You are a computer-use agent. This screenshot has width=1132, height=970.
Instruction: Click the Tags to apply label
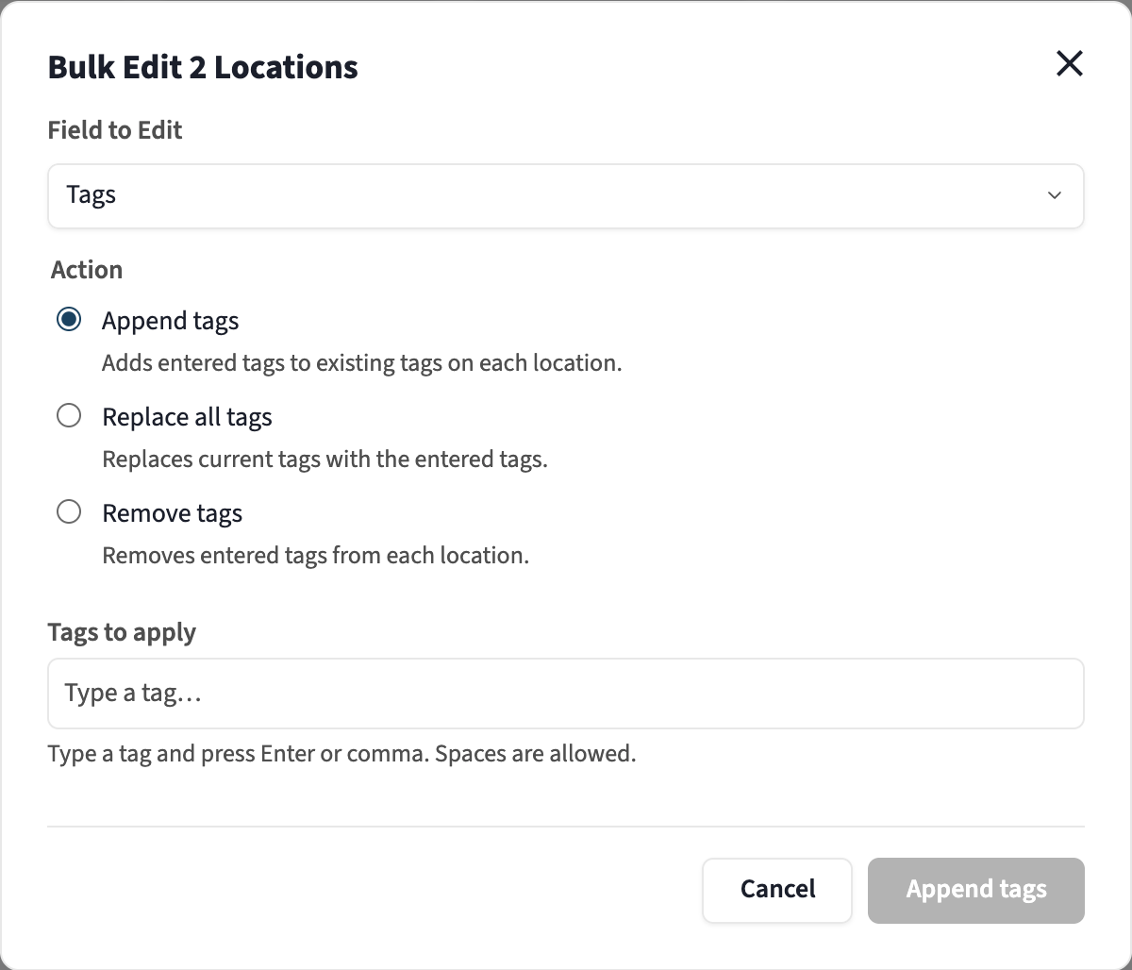click(122, 632)
